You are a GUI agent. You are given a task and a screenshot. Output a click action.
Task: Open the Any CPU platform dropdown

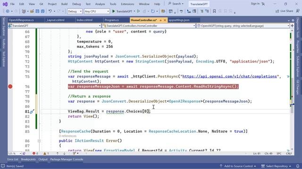coord(97,11)
